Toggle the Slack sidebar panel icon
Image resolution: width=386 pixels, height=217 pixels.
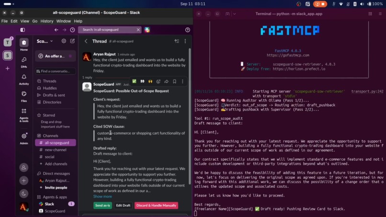23,30
